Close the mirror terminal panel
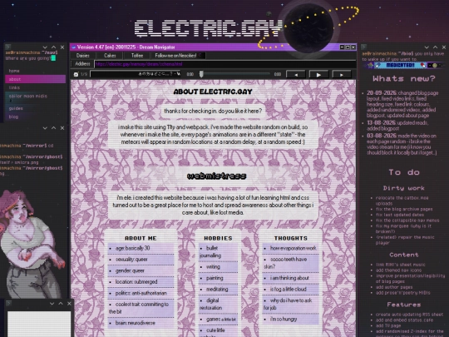 (x=62, y=128)
